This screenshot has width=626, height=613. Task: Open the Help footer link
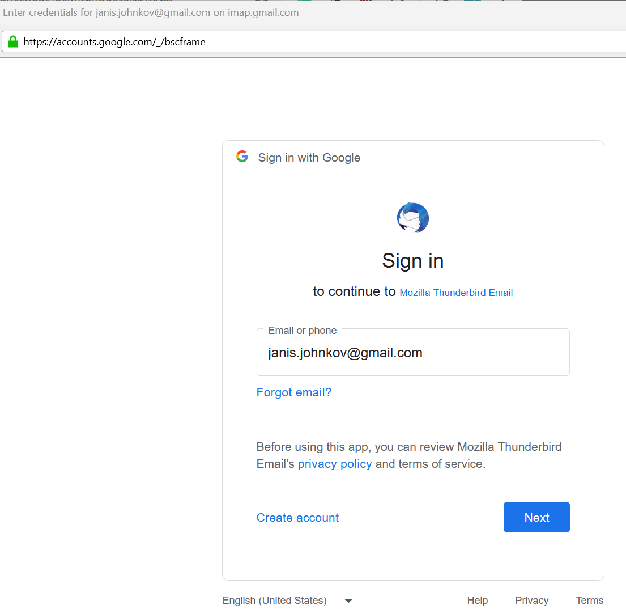(477, 600)
